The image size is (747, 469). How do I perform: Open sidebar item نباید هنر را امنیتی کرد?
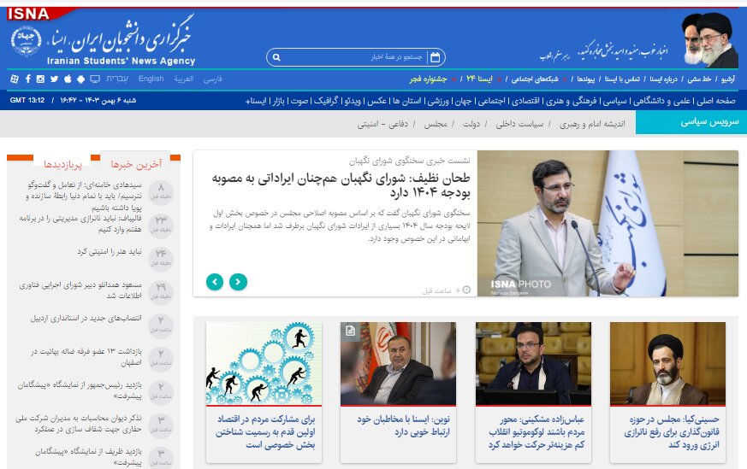110,252
